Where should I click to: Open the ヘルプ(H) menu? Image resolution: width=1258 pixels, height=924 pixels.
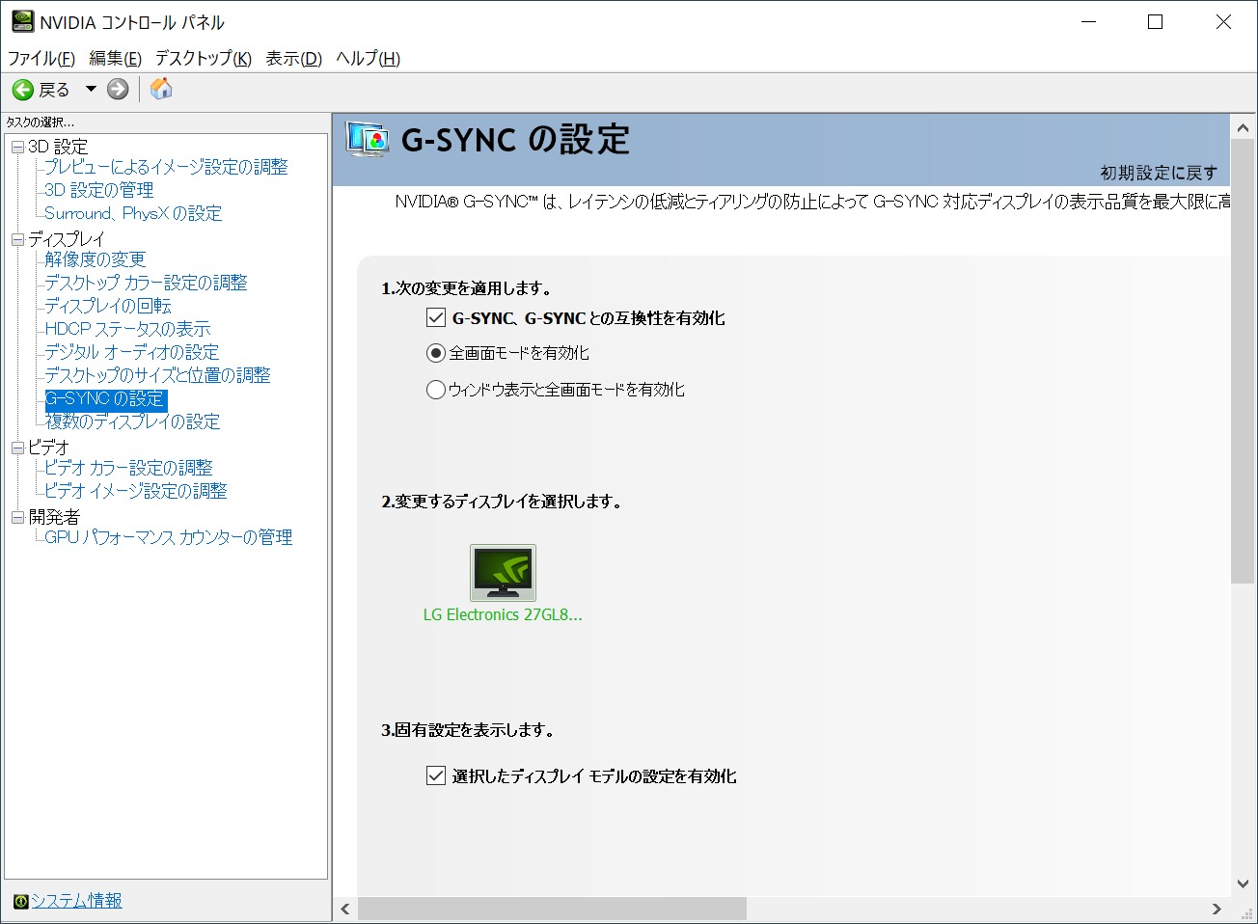369,59
